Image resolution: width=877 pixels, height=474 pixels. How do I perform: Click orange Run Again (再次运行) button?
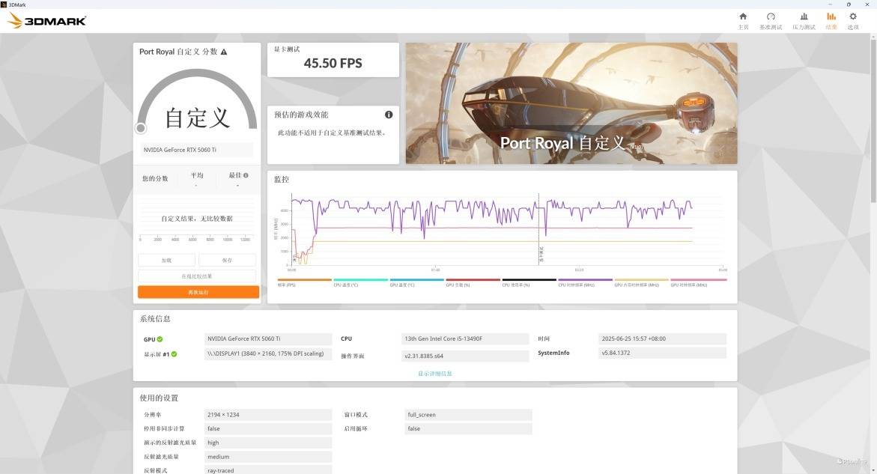198,292
